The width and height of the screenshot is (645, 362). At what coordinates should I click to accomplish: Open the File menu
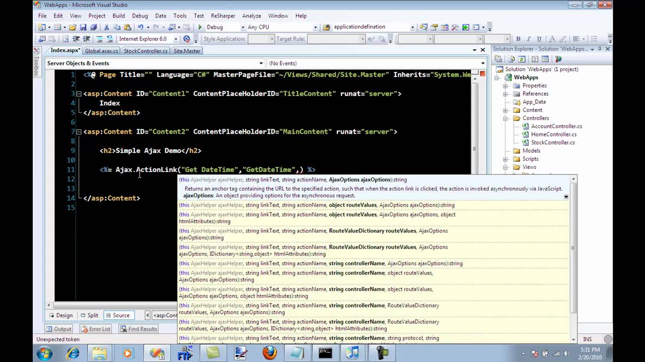42,16
